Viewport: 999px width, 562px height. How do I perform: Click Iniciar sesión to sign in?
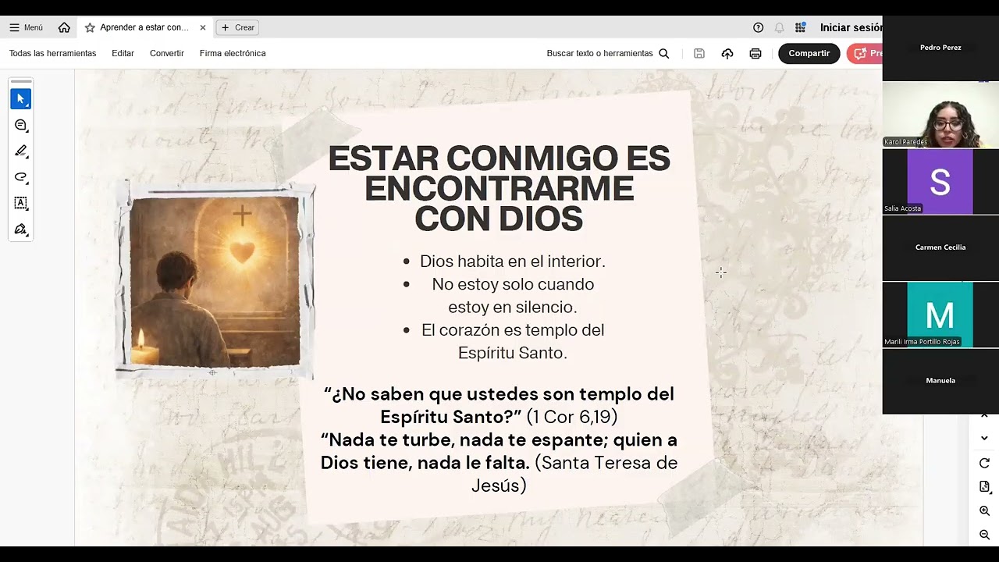click(851, 27)
